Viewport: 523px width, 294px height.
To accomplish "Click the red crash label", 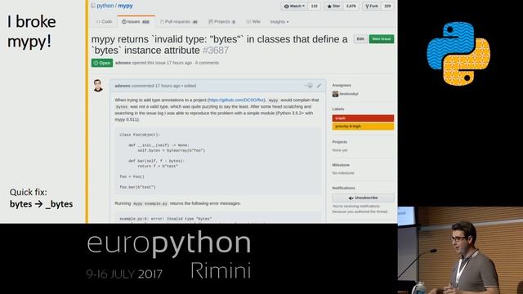I will 363,118.
